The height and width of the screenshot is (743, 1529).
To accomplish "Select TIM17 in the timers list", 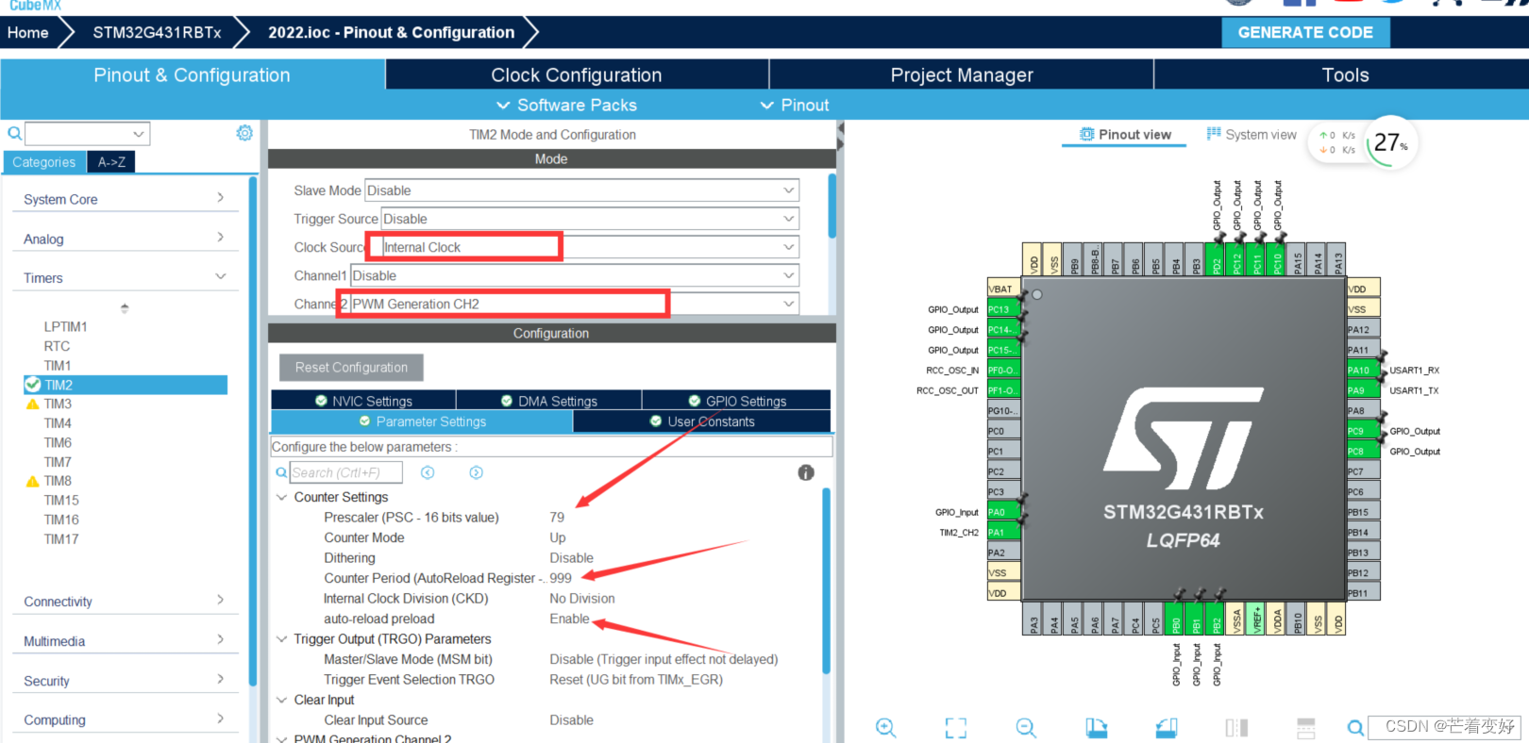I will pyautogui.click(x=61, y=539).
